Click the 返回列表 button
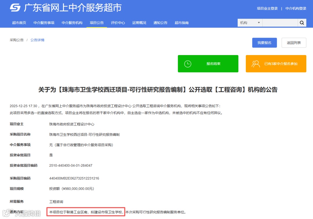 point(294,43)
